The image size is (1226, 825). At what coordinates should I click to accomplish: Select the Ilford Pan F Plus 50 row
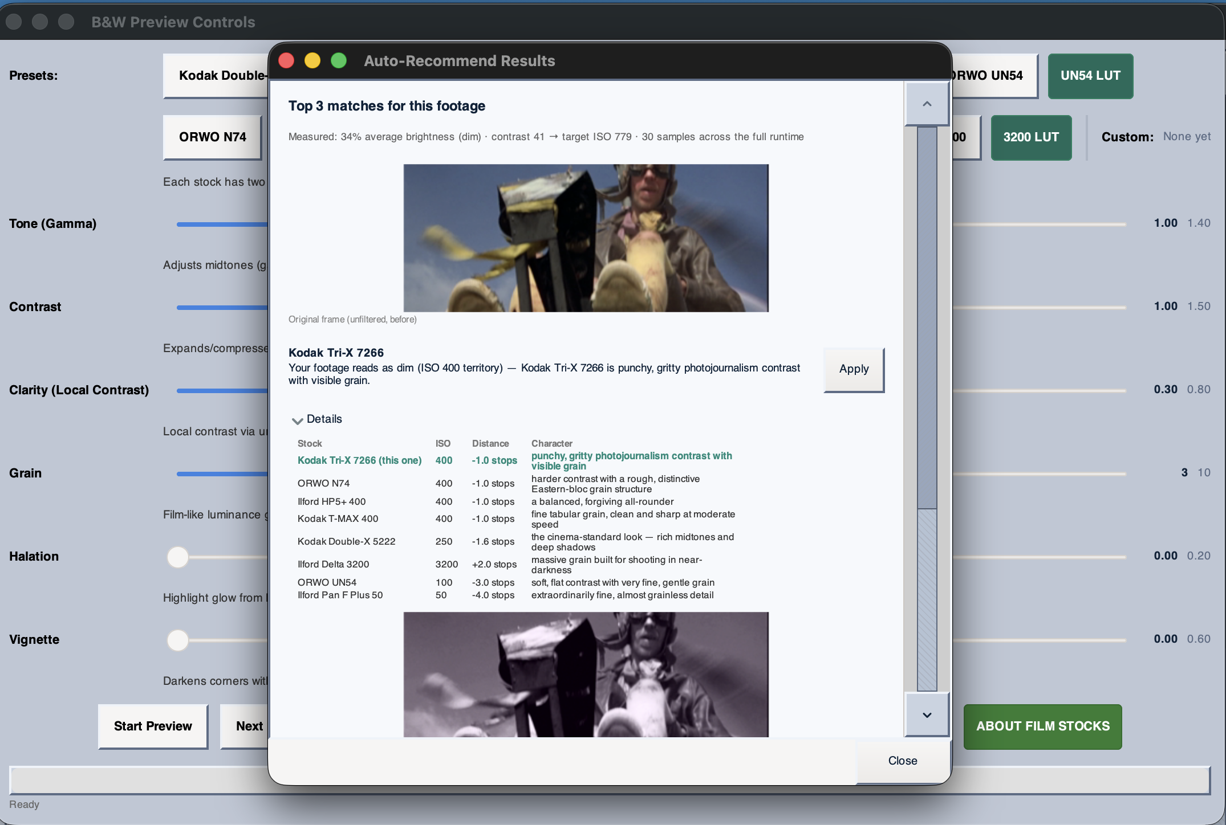click(x=516, y=595)
